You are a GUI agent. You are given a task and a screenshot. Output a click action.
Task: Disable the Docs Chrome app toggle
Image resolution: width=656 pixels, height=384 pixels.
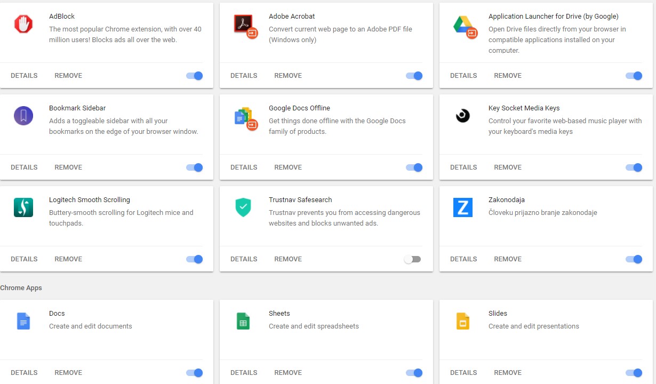(x=195, y=373)
